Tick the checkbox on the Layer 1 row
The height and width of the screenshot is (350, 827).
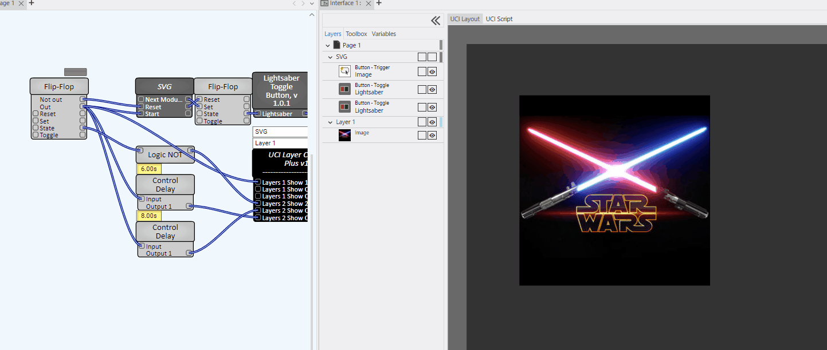422,122
